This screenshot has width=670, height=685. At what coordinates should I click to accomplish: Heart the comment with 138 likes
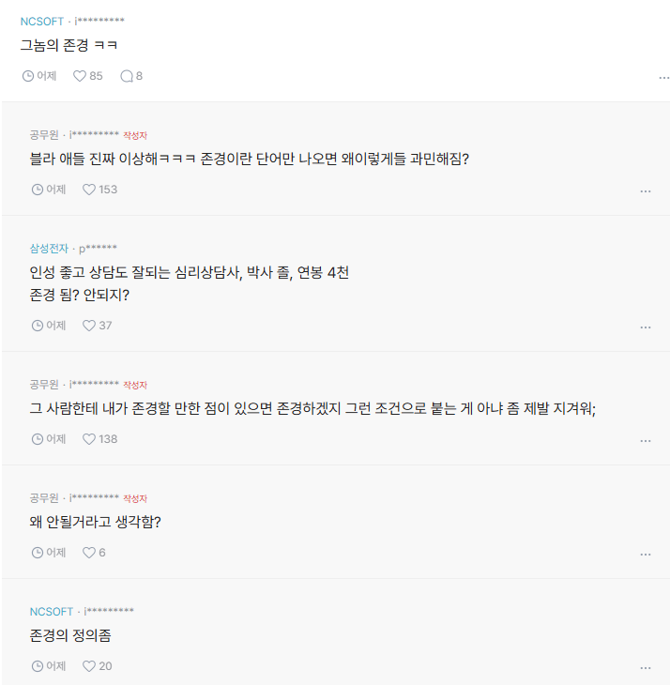89,439
